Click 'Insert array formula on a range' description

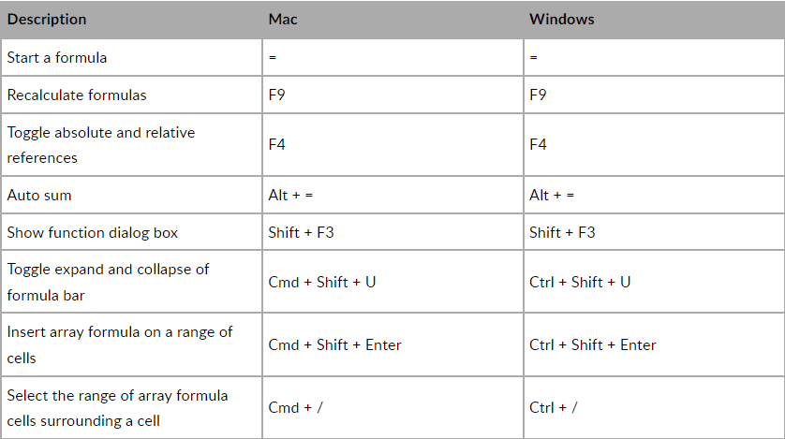pos(119,344)
